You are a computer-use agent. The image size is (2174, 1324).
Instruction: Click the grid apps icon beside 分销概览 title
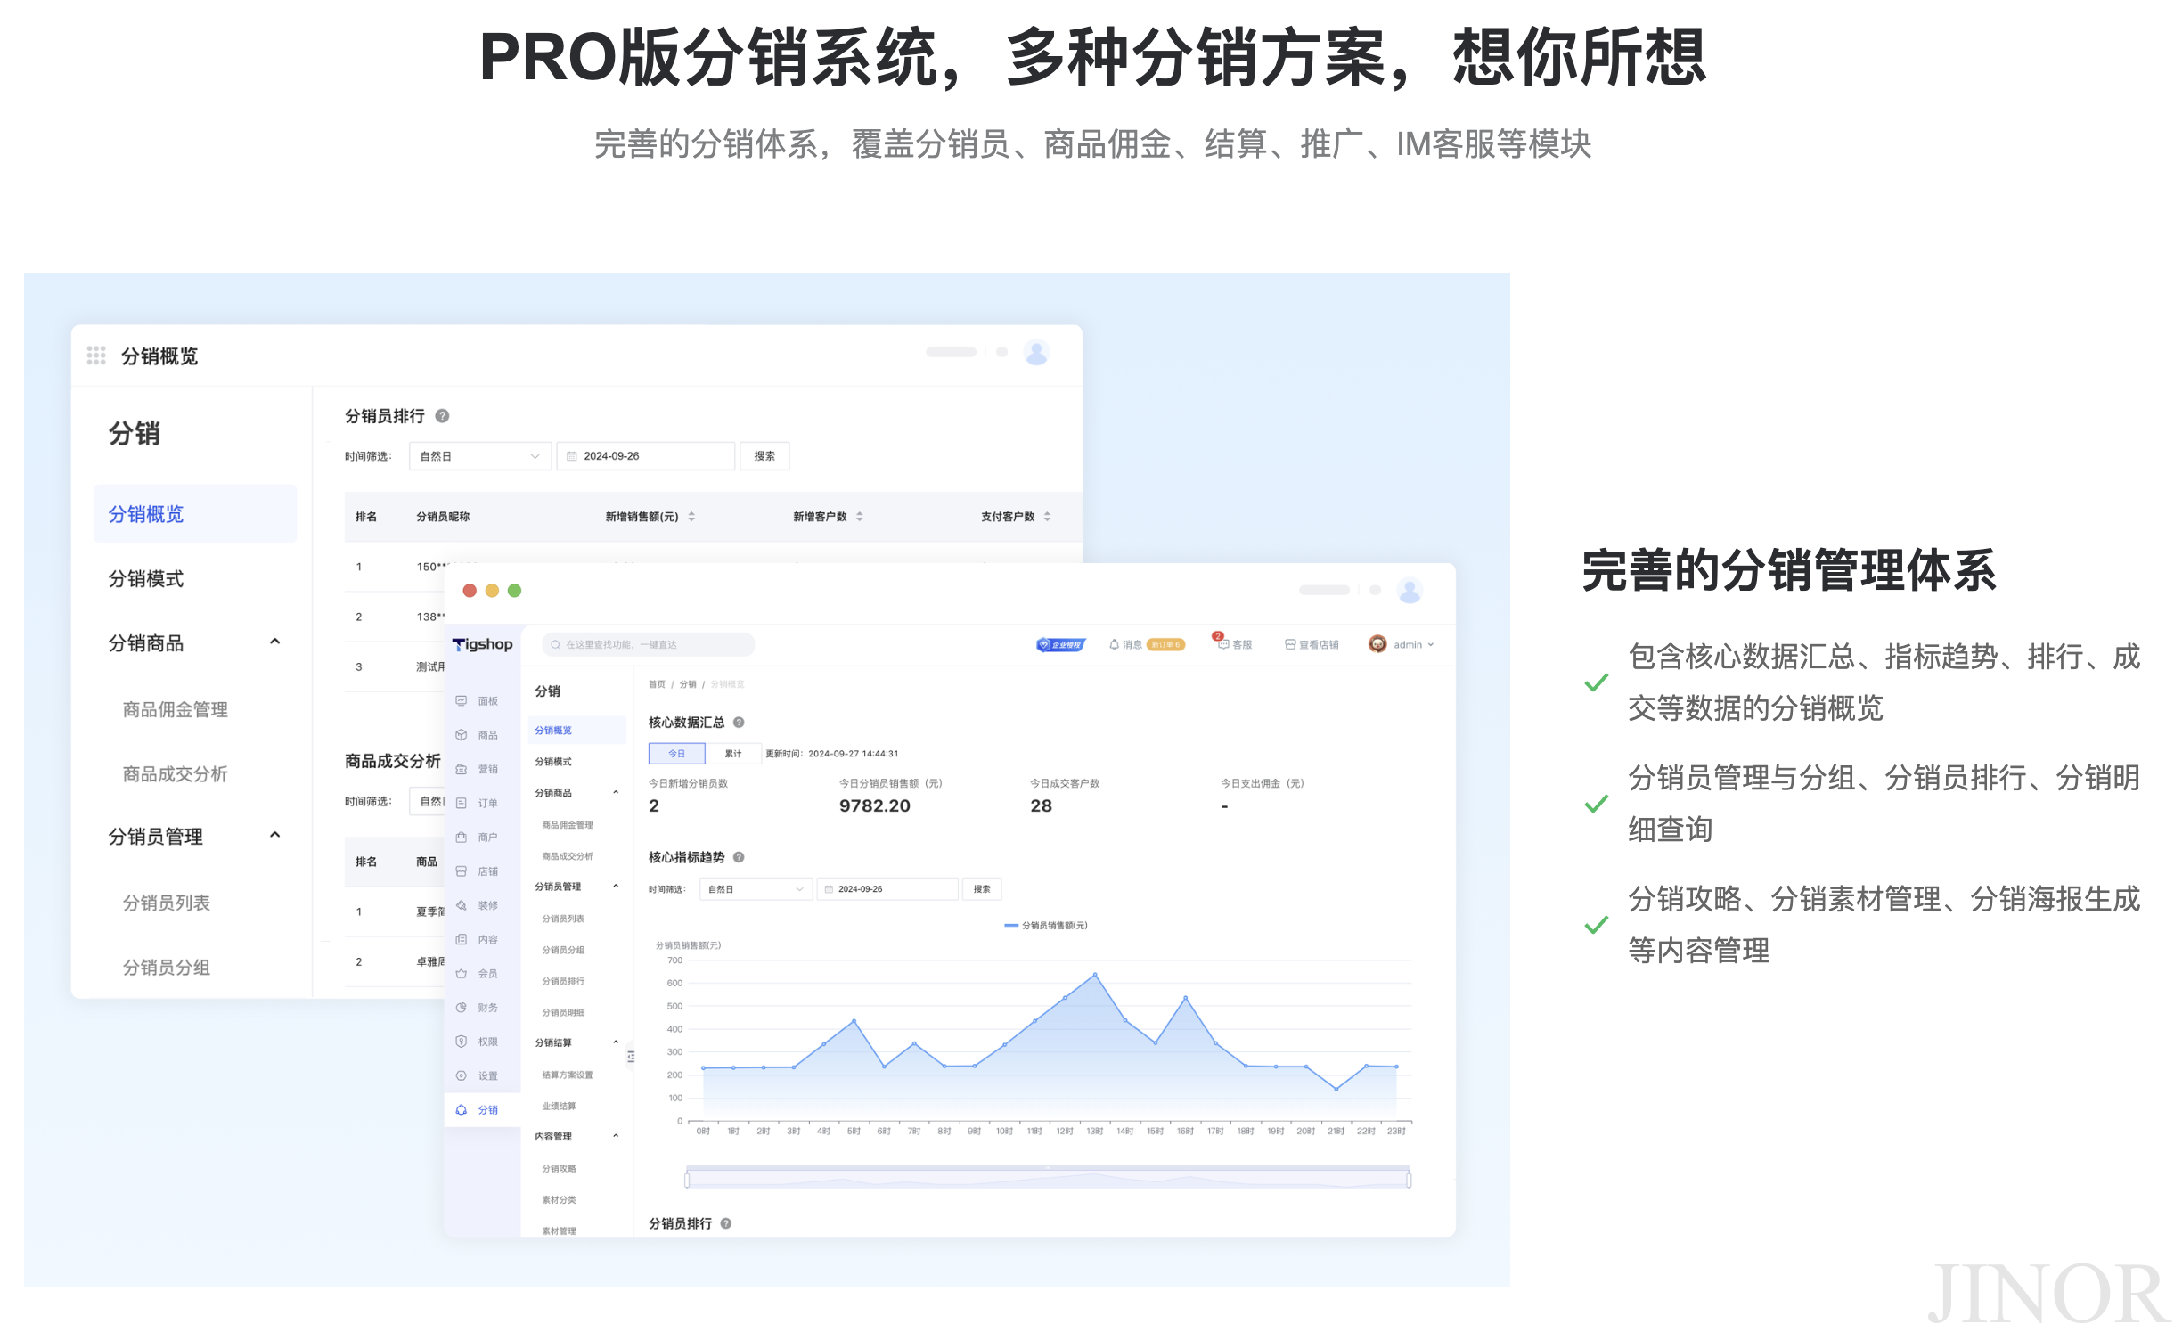click(x=96, y=356)
